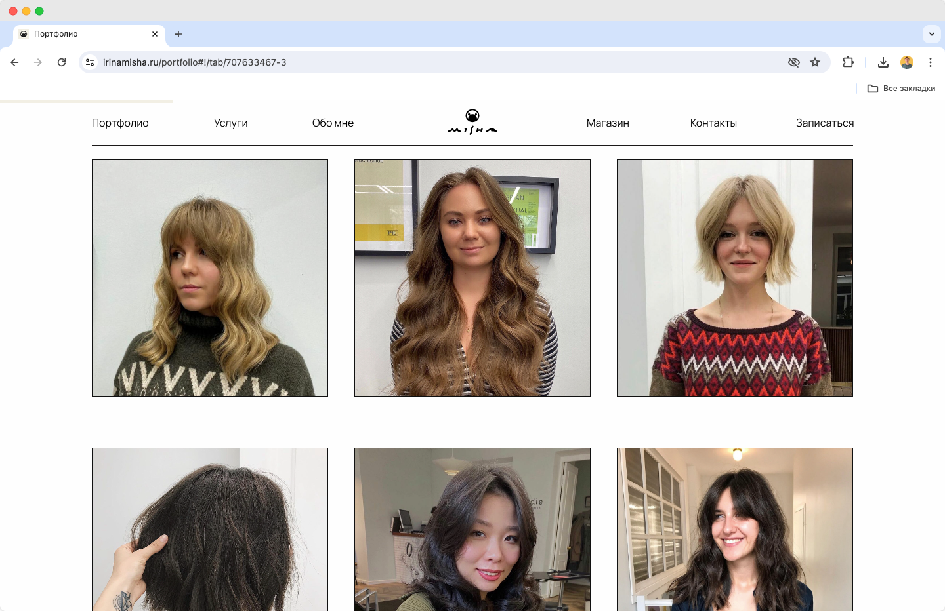Open the Контакты menu link
The image size is (945, 611).
713,123
